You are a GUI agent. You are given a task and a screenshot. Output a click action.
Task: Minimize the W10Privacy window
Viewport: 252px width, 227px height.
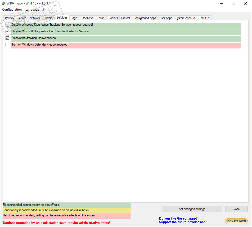coord(222,3)
